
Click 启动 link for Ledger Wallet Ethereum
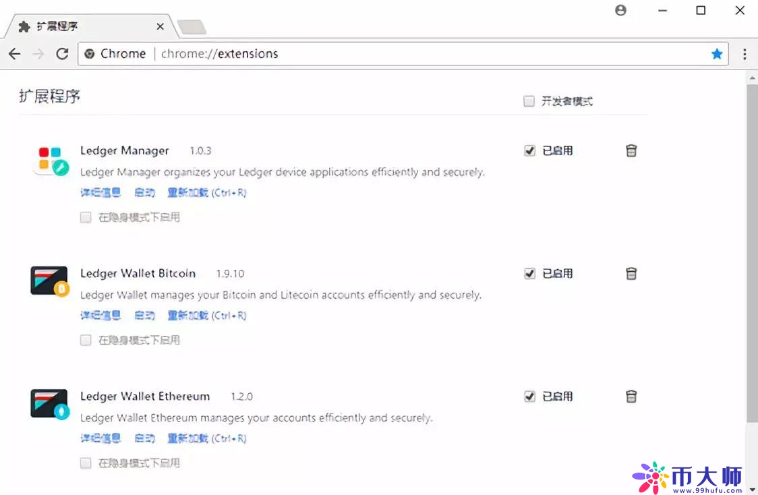coord(144,438)
